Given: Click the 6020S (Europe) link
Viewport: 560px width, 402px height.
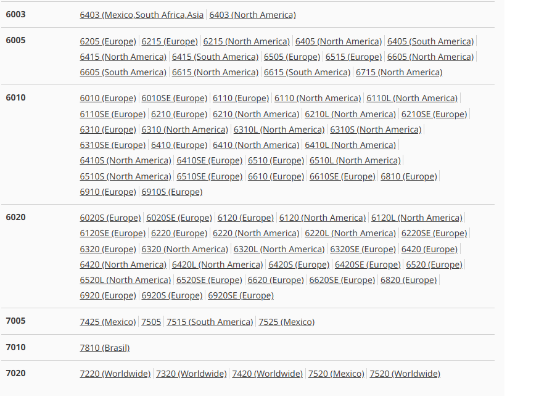Looking at the screenshot, I should [110, 218].
